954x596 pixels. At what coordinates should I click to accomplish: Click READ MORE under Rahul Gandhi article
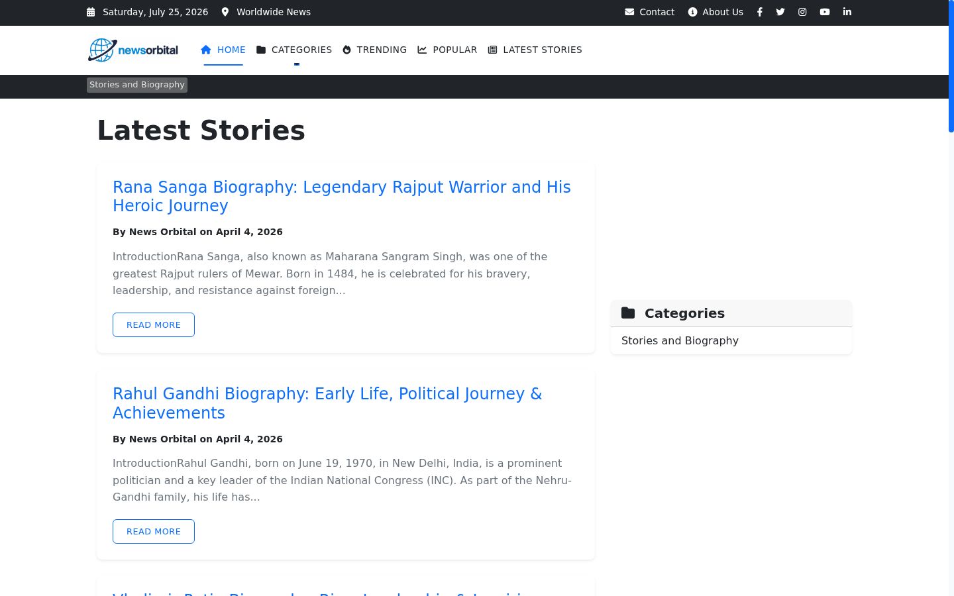154,531
